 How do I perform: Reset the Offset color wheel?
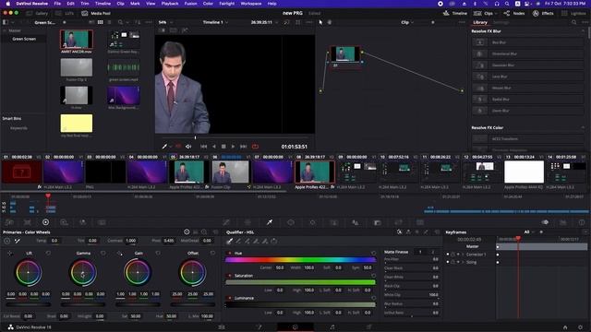(x=212, y=253)
